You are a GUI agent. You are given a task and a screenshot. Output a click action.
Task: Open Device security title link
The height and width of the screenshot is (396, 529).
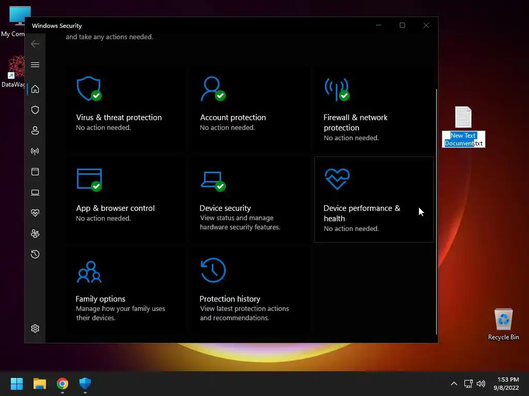pyautogui.click(x=225, y=208)
